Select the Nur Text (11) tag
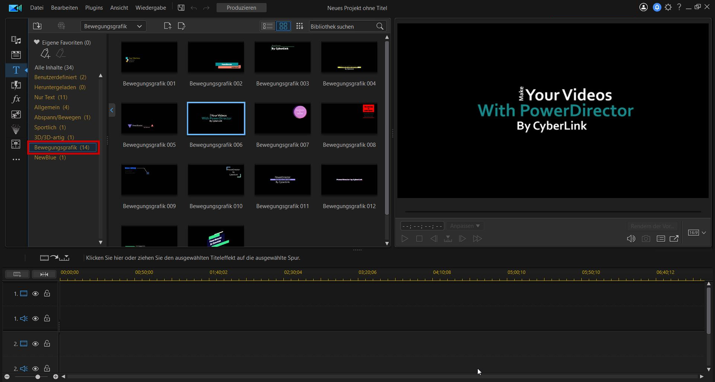715x382 pixels. (x=51, y=97)
